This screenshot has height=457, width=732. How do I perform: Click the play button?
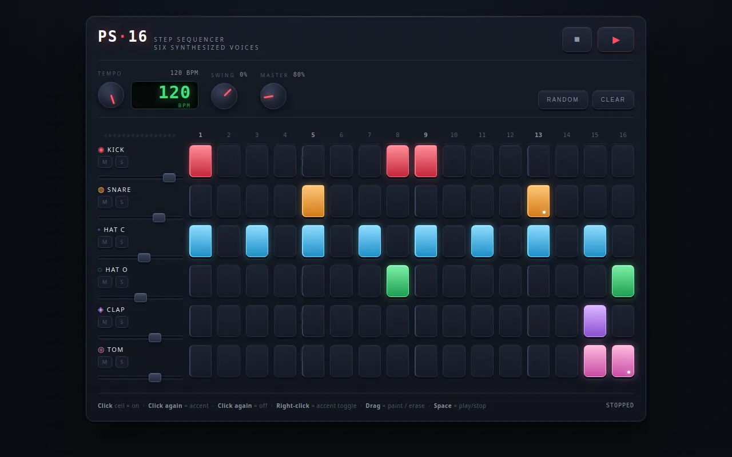click(616, 39)
